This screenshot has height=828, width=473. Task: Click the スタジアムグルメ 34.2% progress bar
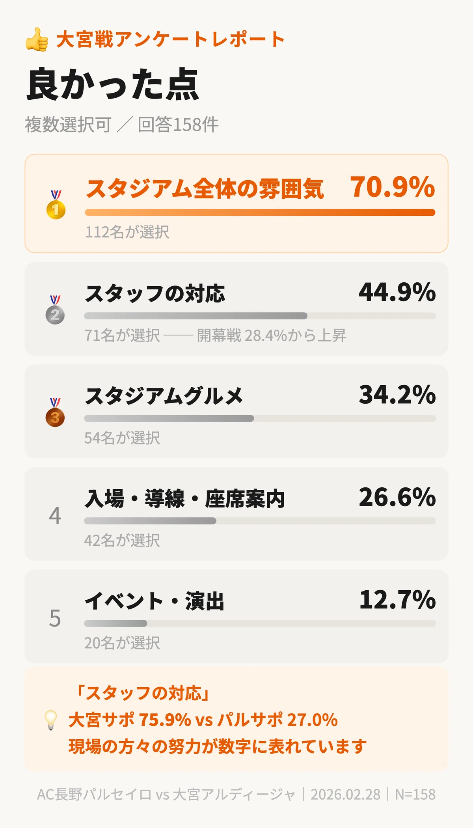tap(260, 418)
